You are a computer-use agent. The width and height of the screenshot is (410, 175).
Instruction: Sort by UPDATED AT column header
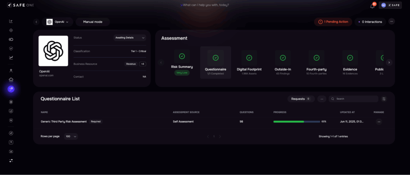(x=347, y=112)
